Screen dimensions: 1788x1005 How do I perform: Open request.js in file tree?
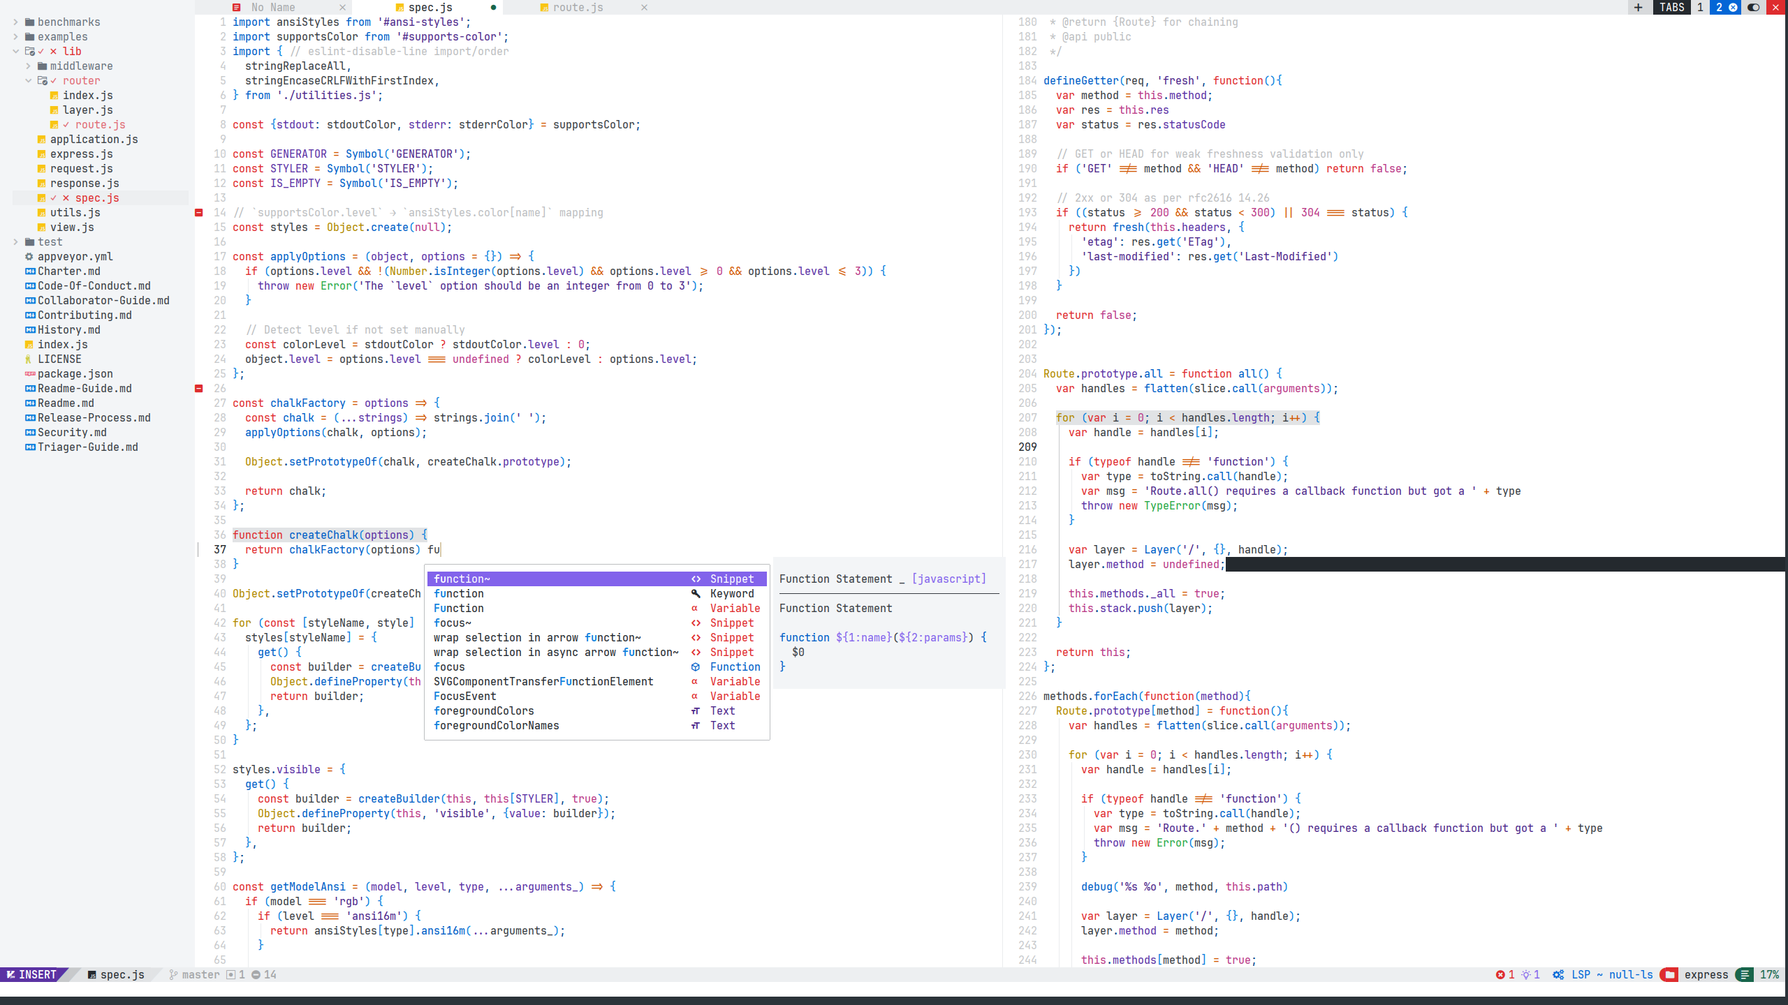pos(81,169)
